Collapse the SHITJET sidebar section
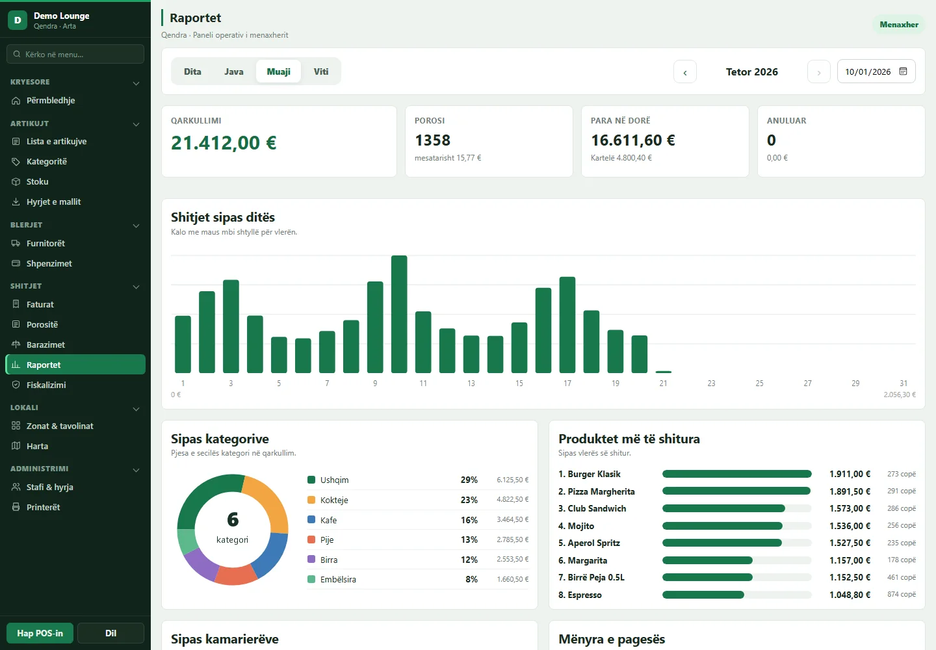Screen dimensions: 936x650 tap(136, 287)
